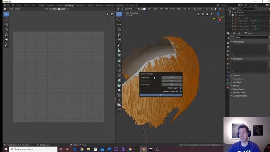This screenshot has width=270, height=152.
Task: Select the Loop Cut tool
Action: coord(119,71)
